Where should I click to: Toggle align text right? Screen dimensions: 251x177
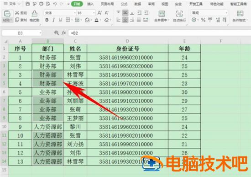(132, 20)
